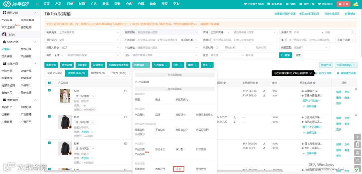Collapse the 营销管理 sidebar section

[35, 100]
